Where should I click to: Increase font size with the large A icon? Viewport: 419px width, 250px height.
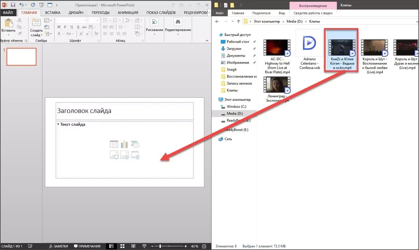[81, 34]
